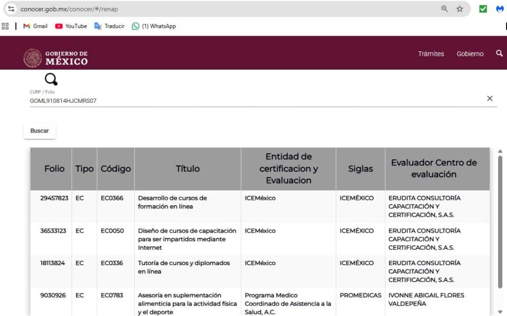507x316 pixels.
Task: Click the green checkmark extension icon
Action: coord(483,9)
